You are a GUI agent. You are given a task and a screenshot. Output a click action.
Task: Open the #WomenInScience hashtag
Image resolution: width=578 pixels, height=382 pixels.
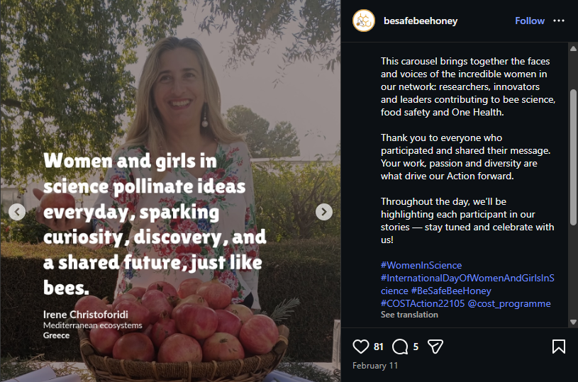tap(421, 265)
